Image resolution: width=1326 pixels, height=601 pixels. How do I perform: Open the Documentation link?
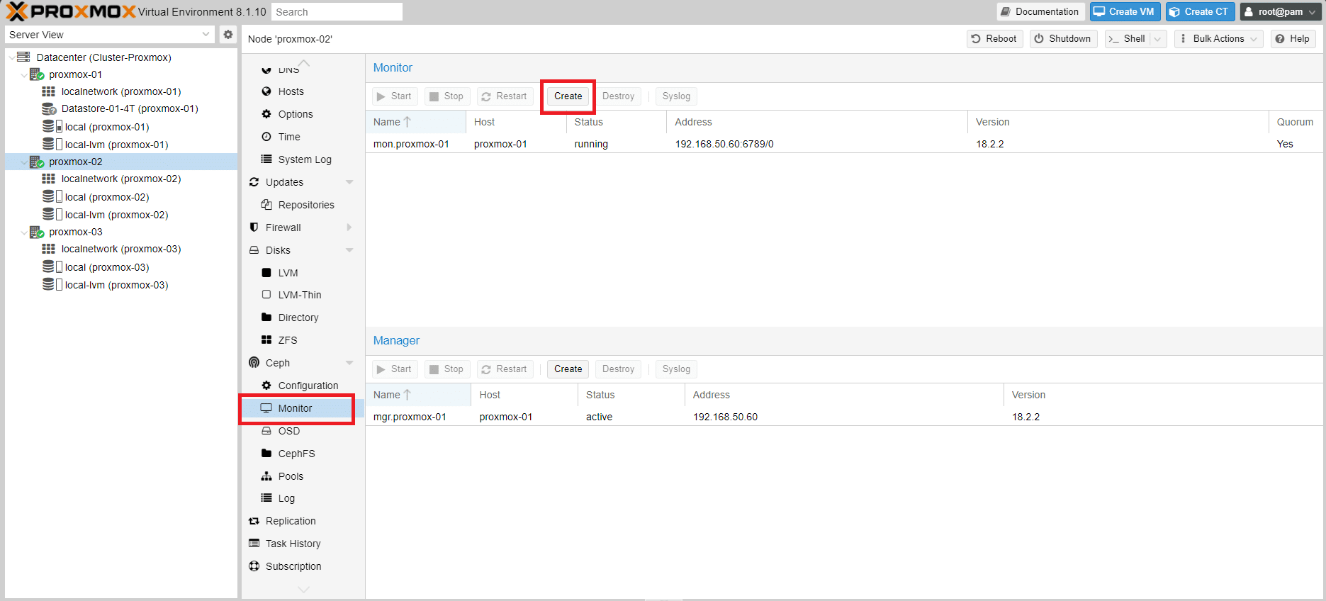point(1040,11)
